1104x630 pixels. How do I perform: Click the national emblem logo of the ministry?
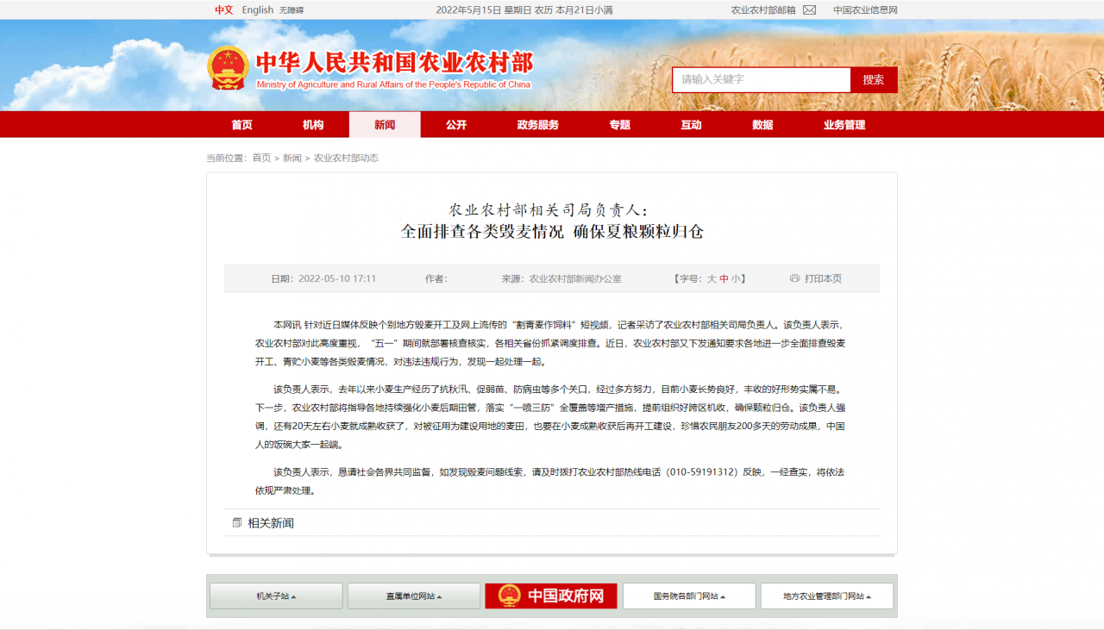227,68
